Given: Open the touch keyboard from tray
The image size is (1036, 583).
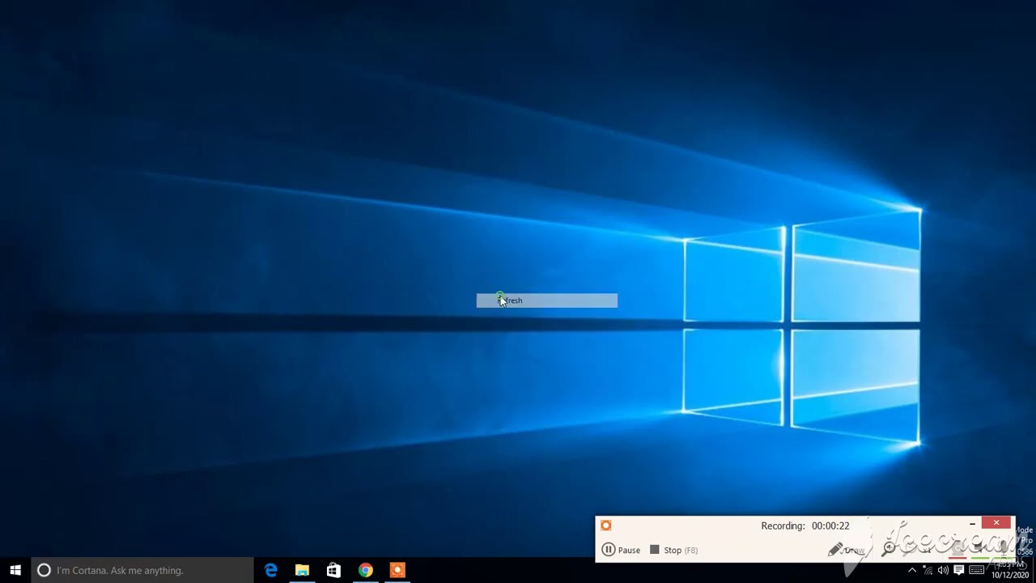Looking at the screenshot, I should [x=977, y=570].
